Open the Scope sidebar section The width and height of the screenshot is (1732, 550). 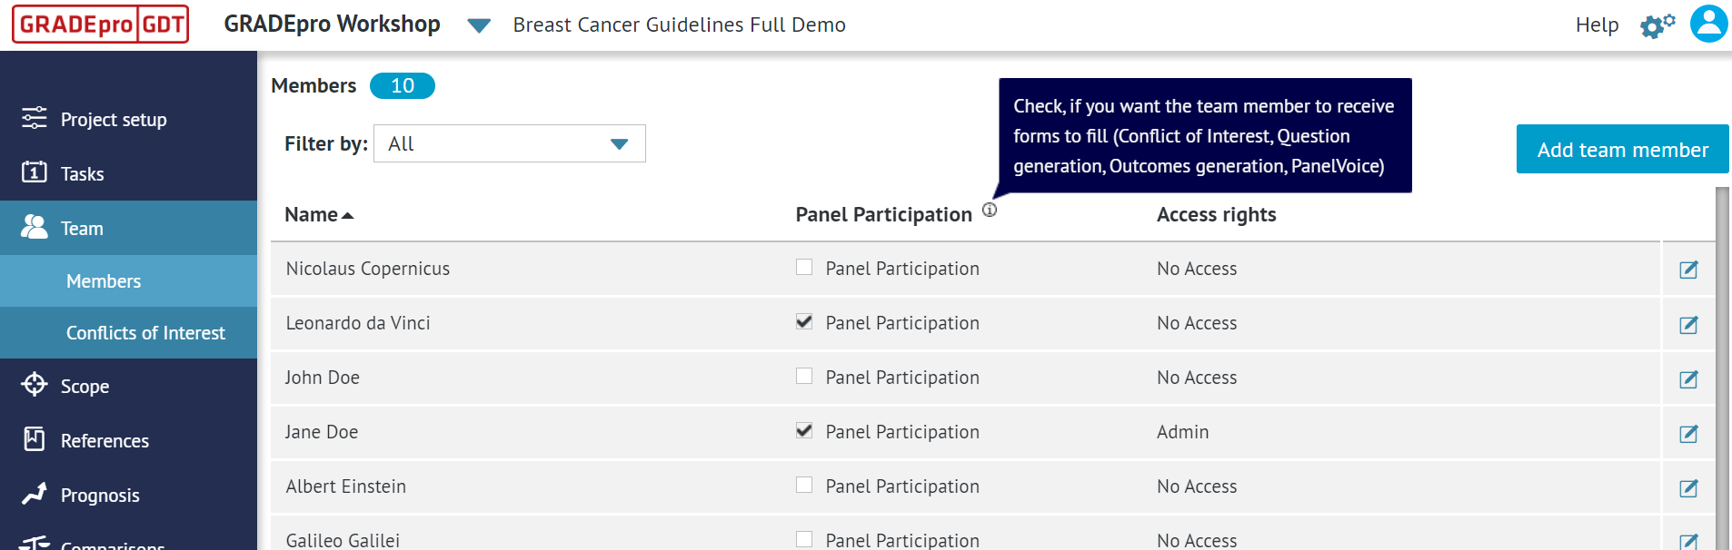coord(85,387)
